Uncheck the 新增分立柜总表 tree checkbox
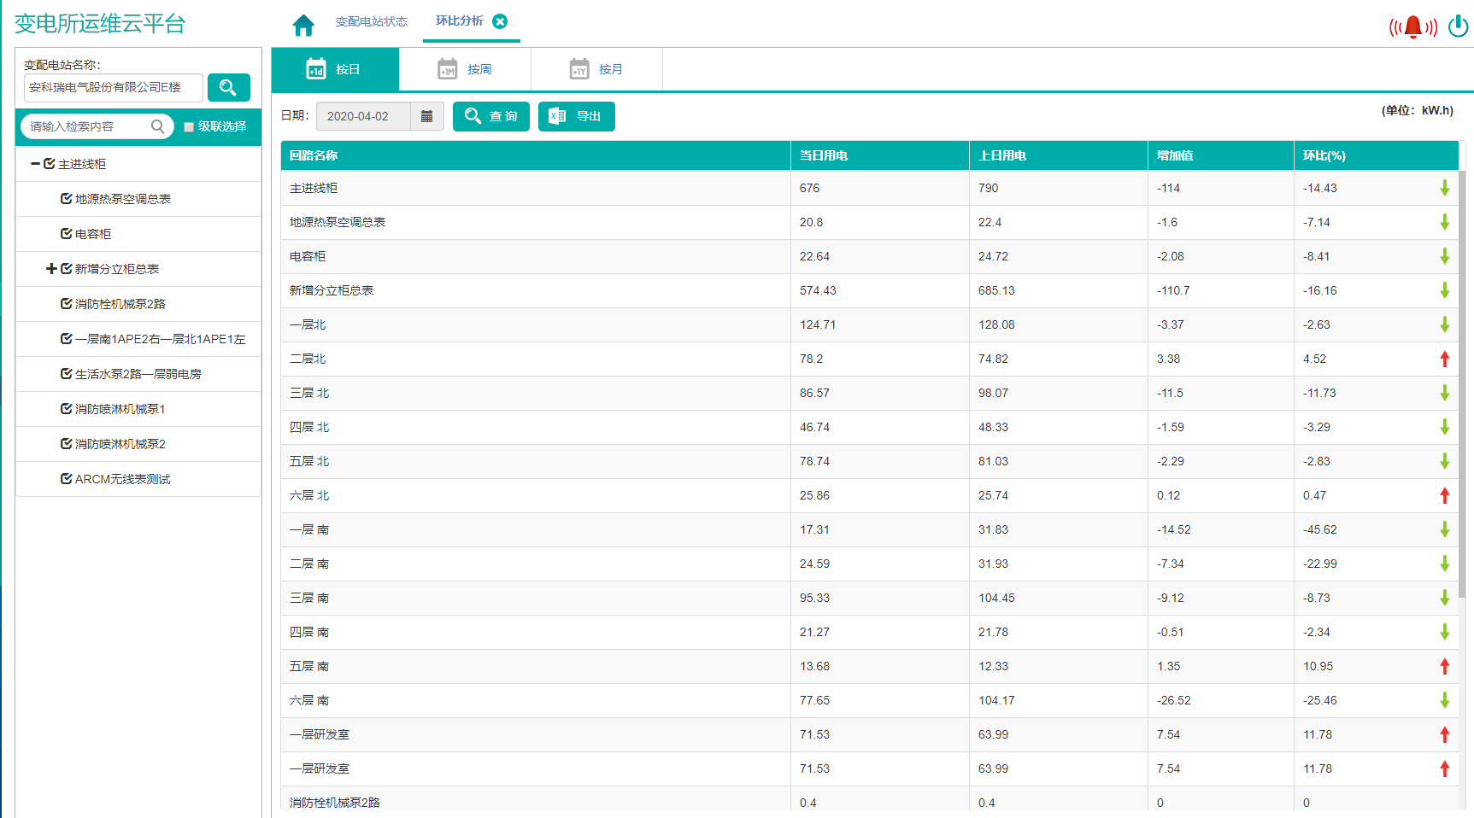 (67, 268)
